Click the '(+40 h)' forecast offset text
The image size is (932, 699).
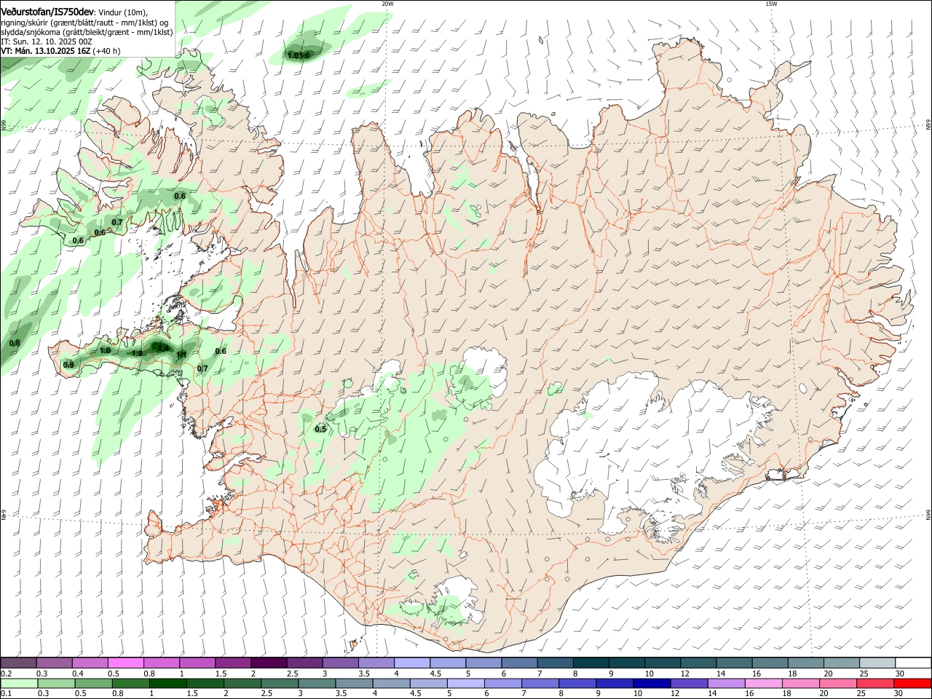pyautogui.click(x=106, y=51)
